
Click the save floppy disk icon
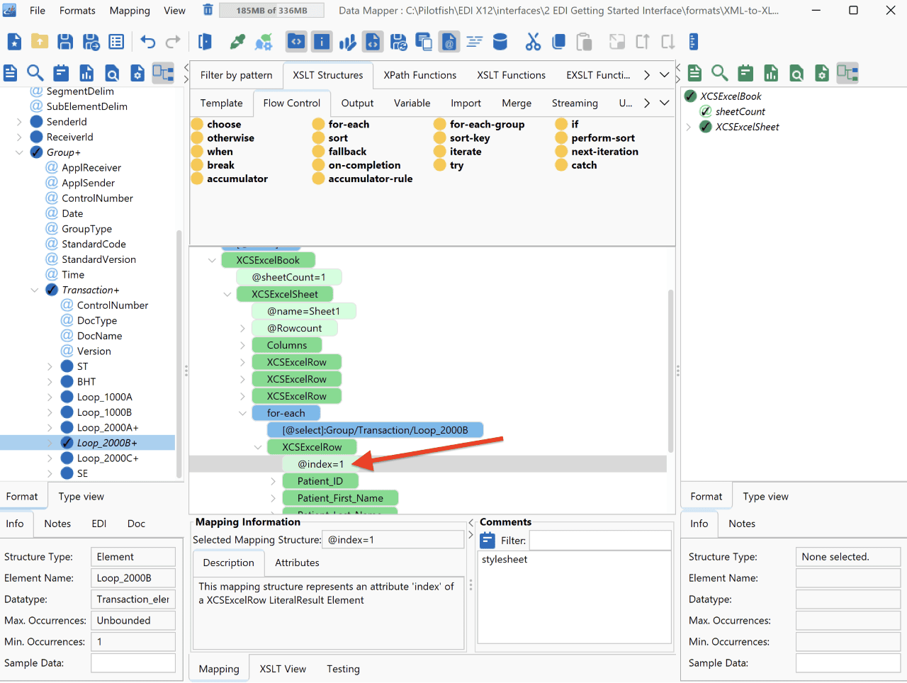pos(65,42)
